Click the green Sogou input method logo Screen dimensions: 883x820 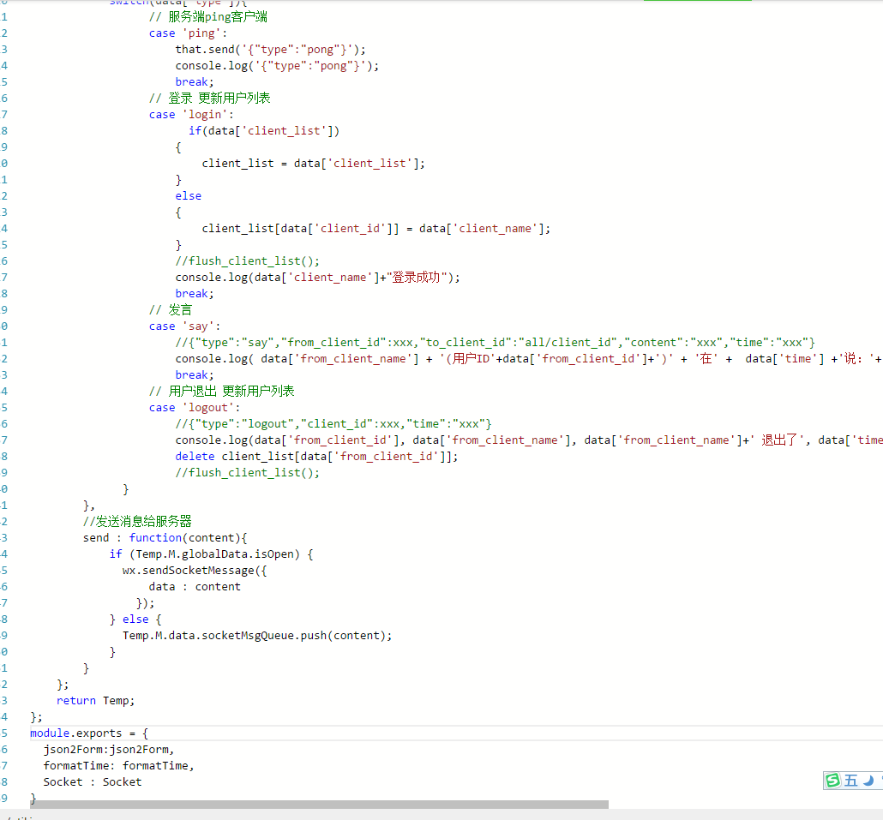tap(832, 781)
